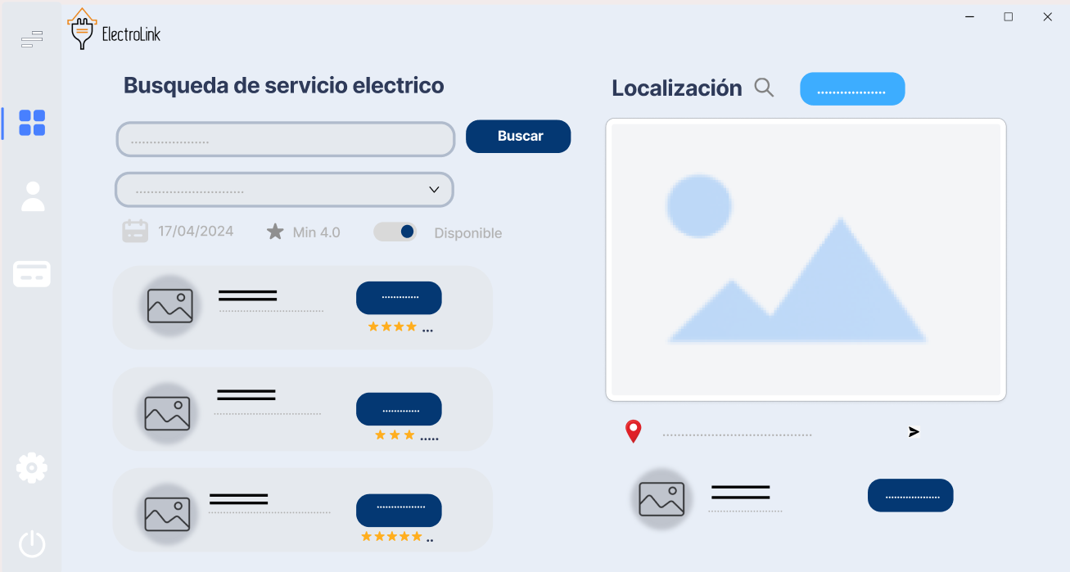
Task: Click the title lines in five-star card
Action: (x=239, y=498)
